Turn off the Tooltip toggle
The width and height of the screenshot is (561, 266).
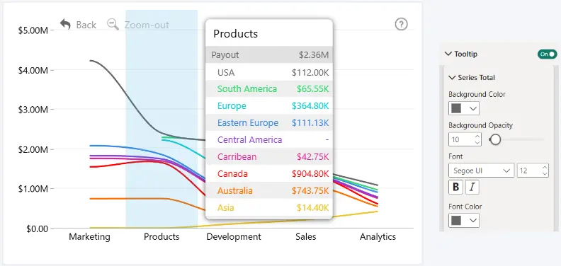tap(547, 54)
